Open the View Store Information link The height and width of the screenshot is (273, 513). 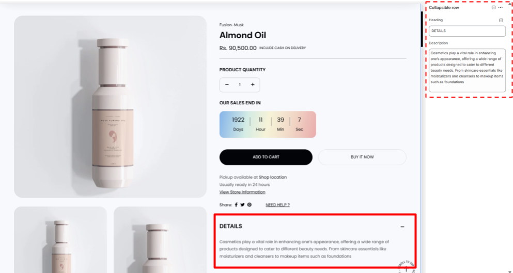click(x=242, y=192)
